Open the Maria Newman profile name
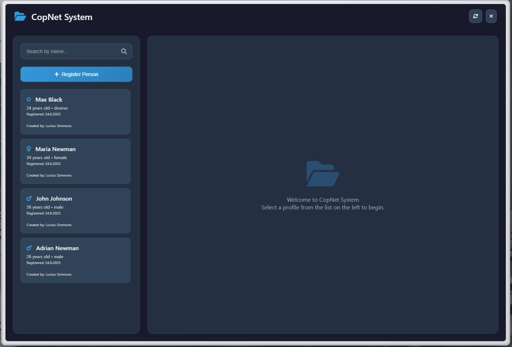This screenshot has width=512, height=347. pyautogui.click(x=56, y=149)
